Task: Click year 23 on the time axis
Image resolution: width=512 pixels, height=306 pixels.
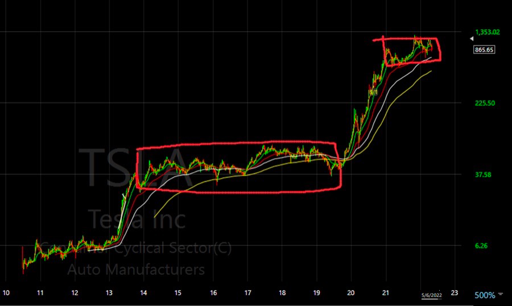Action: pos(455,292)
